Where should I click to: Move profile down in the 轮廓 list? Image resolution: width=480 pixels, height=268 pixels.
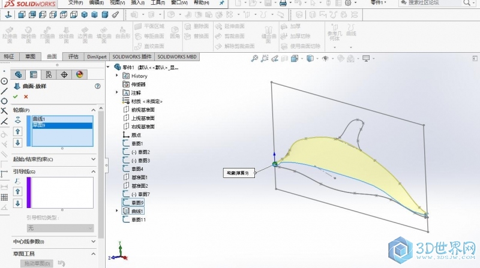(x=17, y=143)
